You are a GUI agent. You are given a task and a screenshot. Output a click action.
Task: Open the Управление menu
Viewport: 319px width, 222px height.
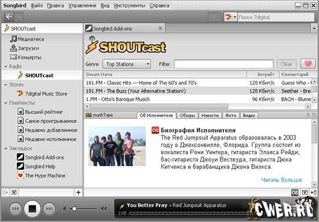(x=82, y=6)
